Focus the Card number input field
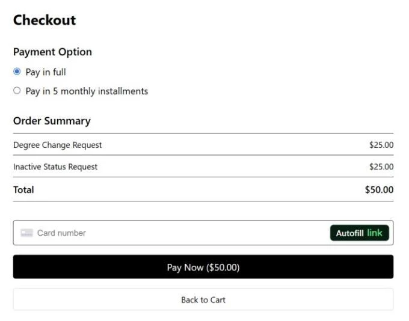Image resolution: width=409 pixels, height=321 pixels. 203,233
